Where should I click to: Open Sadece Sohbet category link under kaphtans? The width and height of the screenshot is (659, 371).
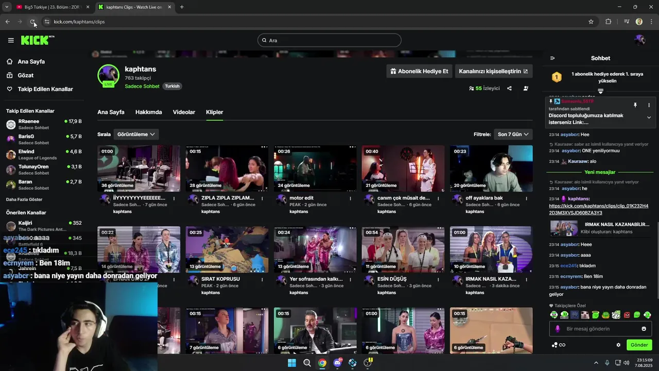click(142, 86)
